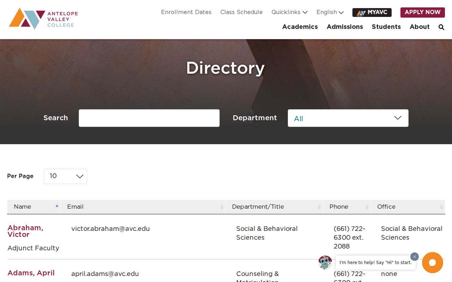
Task: Sort the table by Department/Title column
Action: [x=274, y=207]
